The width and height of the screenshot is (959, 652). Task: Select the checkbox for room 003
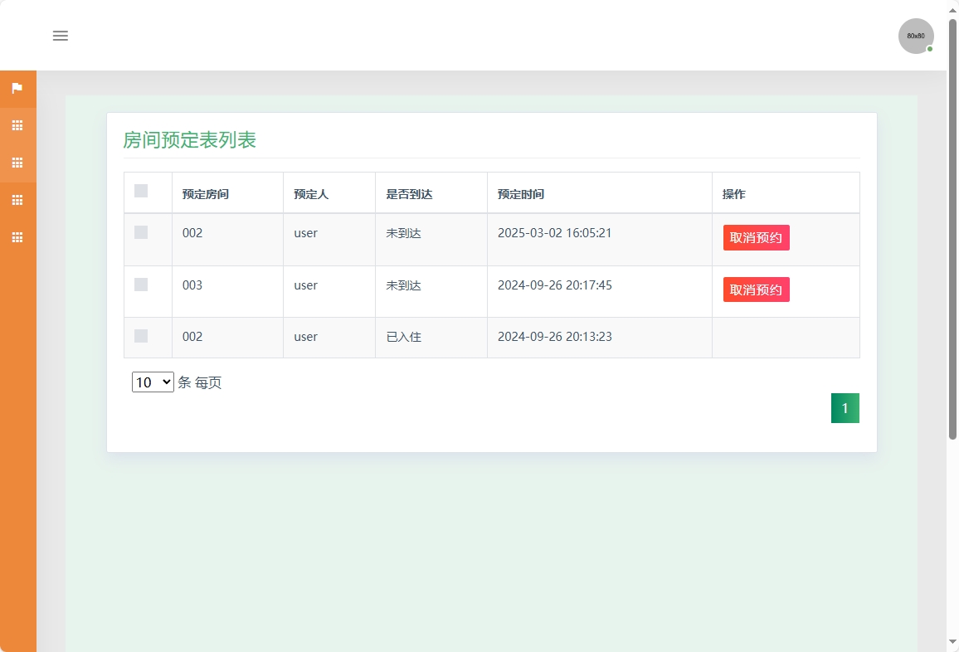point(140,284)
